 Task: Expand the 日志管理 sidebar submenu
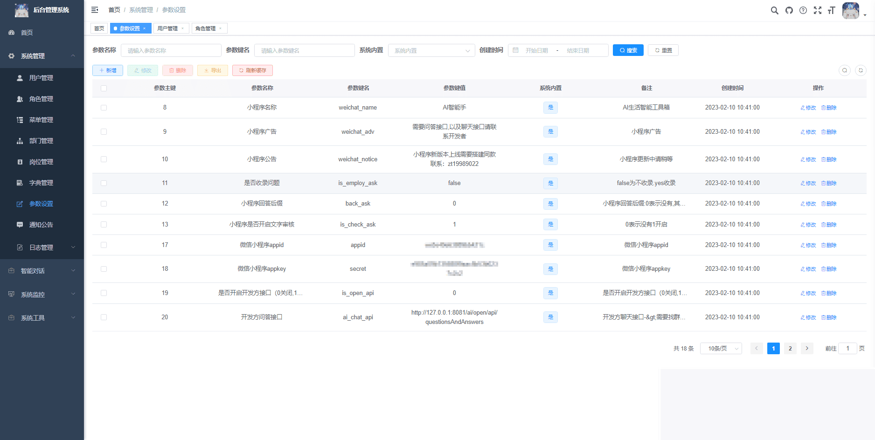pyautogui.click(x=42, y=247)
